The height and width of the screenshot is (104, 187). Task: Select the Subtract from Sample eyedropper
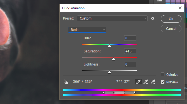153,82
